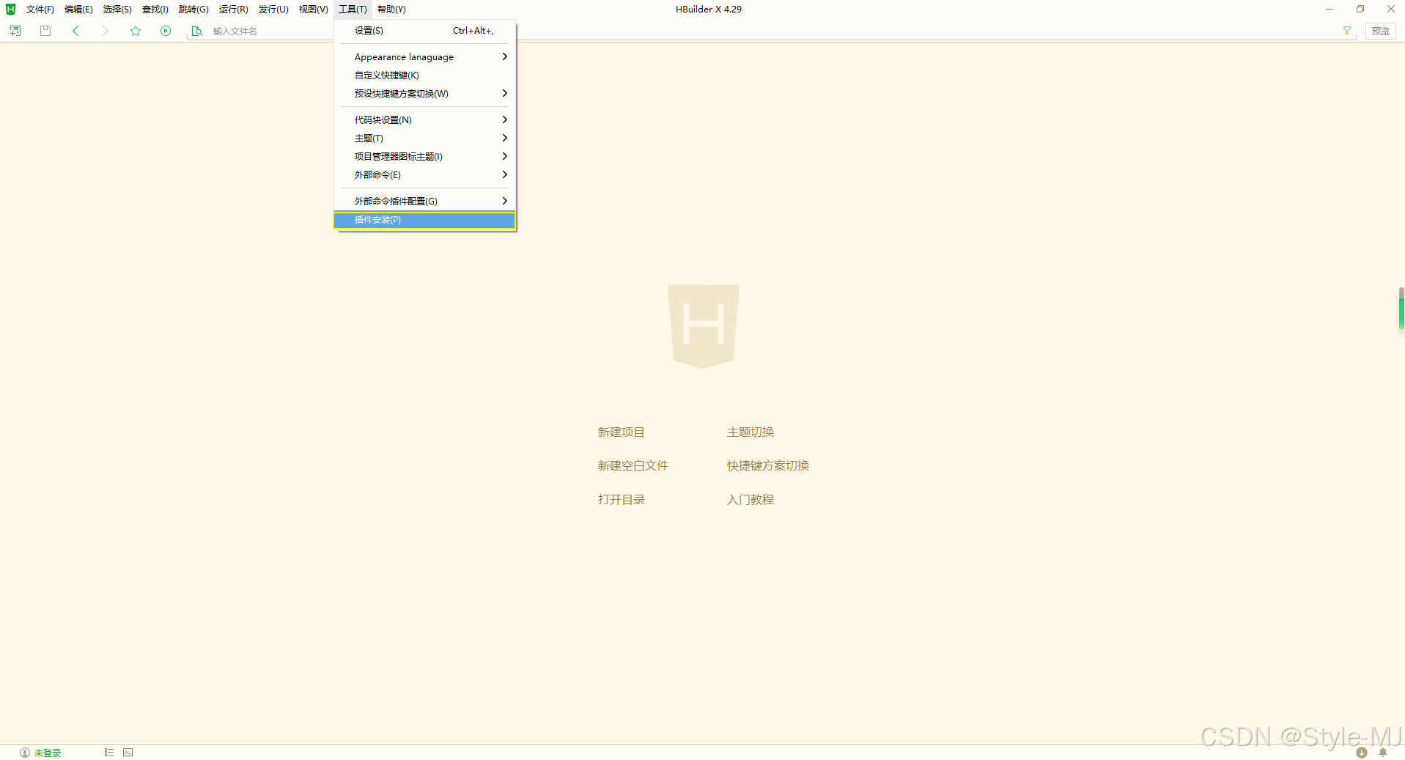Click the 预览 button

pyautogui.click(x=1380, y=31)
